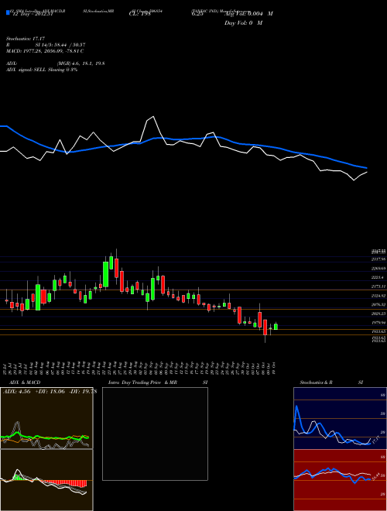
Task: Click the last green candlestick on the chart
Action: [276, 327]
